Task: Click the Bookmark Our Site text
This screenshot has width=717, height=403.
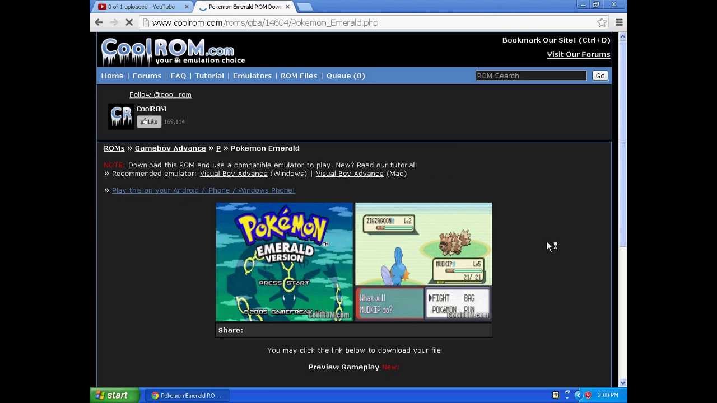Action: point(556,40)
